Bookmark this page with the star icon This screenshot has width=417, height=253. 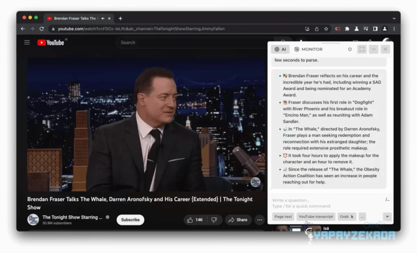pos(326,29)
